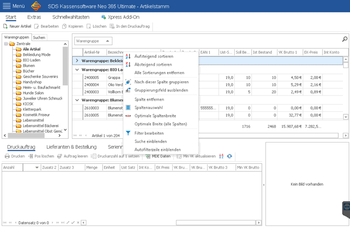Click the Kopieren toolbar button
This screenshot has height=227, width=350.
(72, 26)
